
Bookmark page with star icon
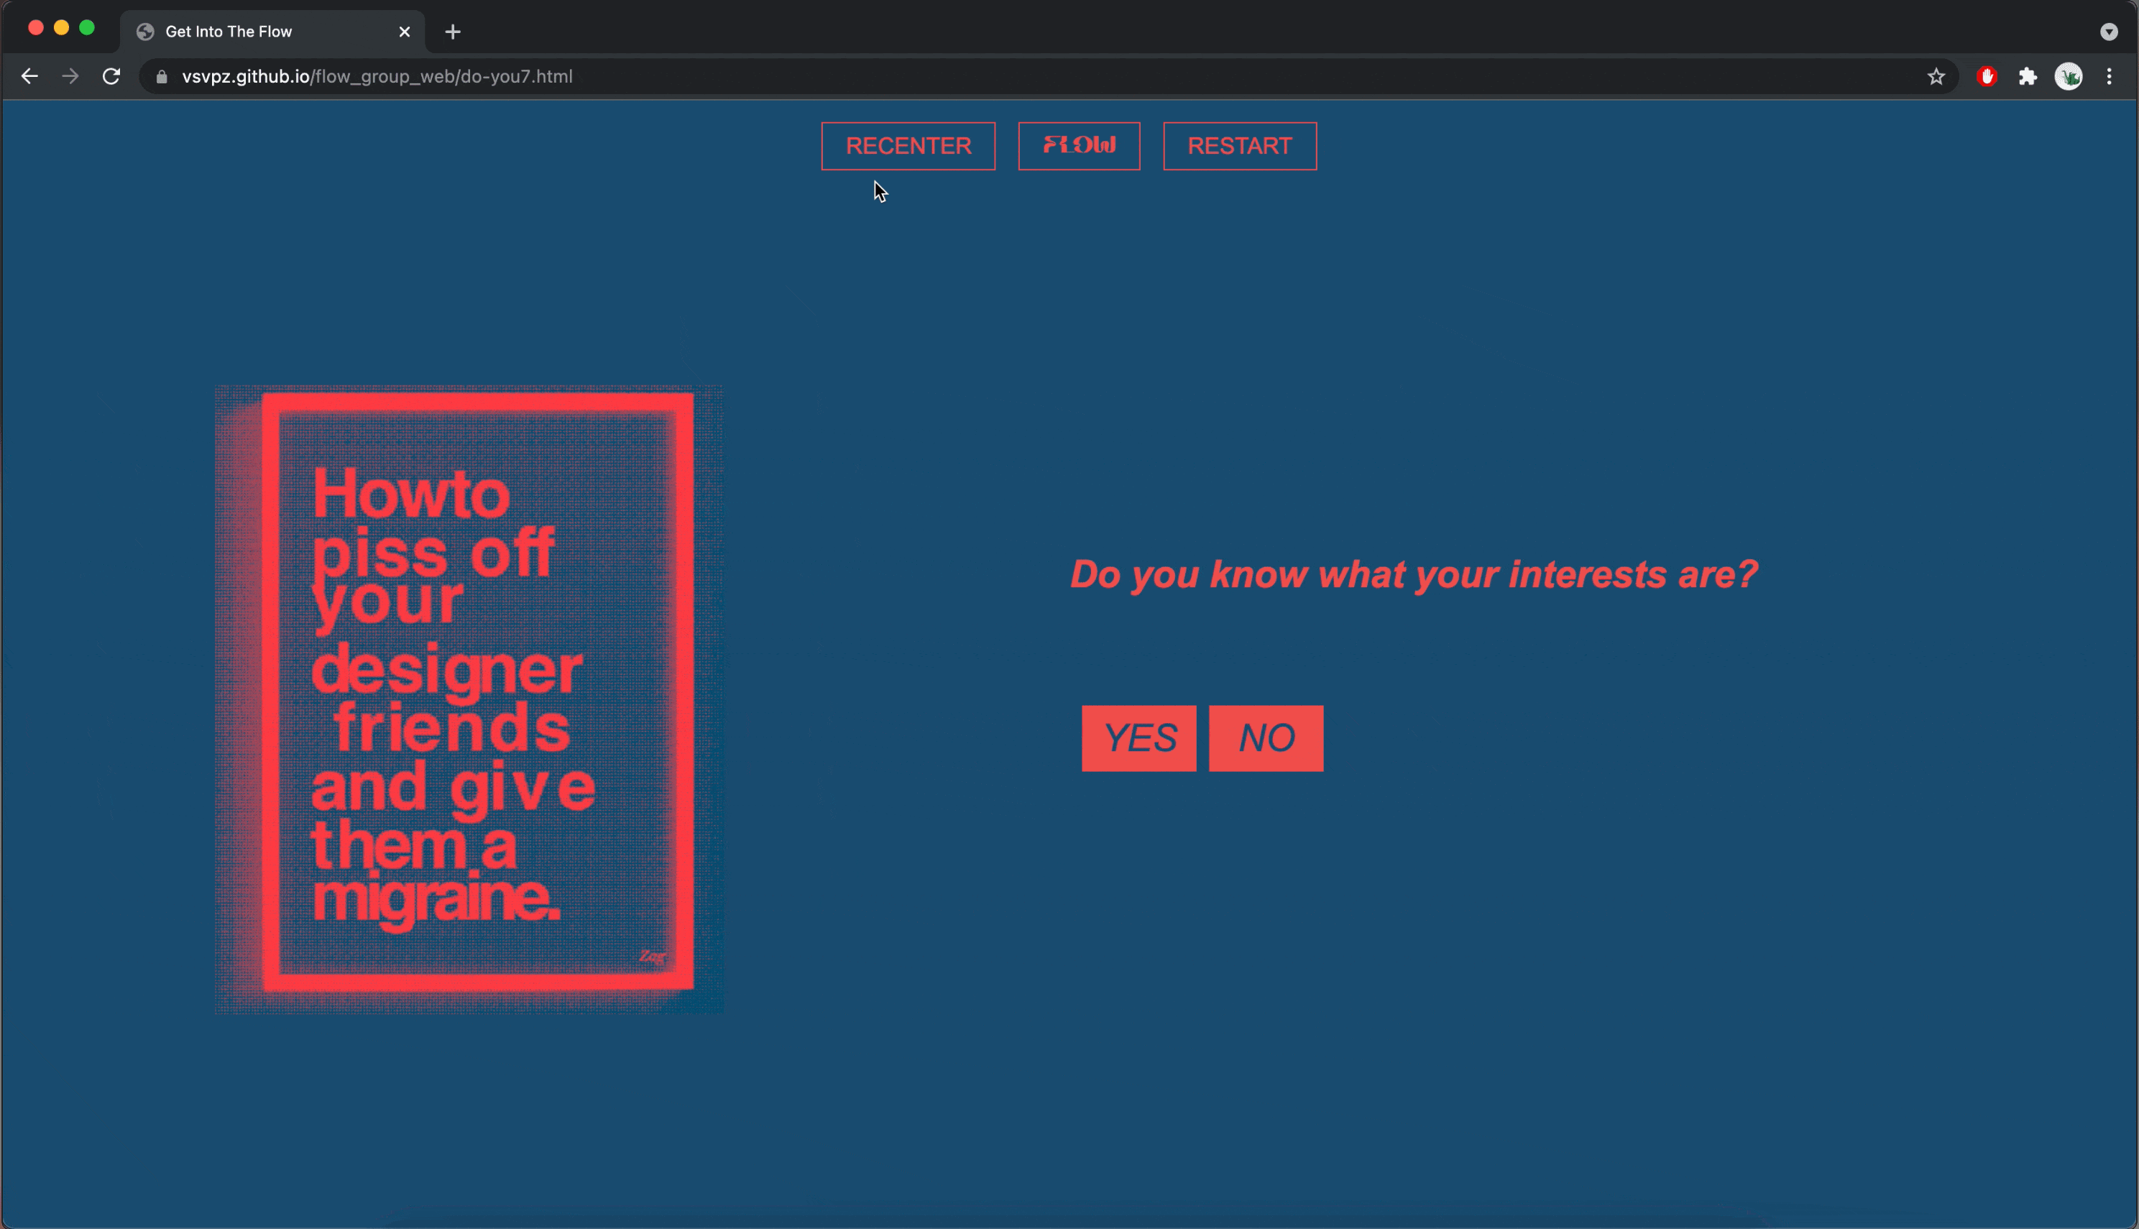pyautogui.click(x=1936, y=77)
